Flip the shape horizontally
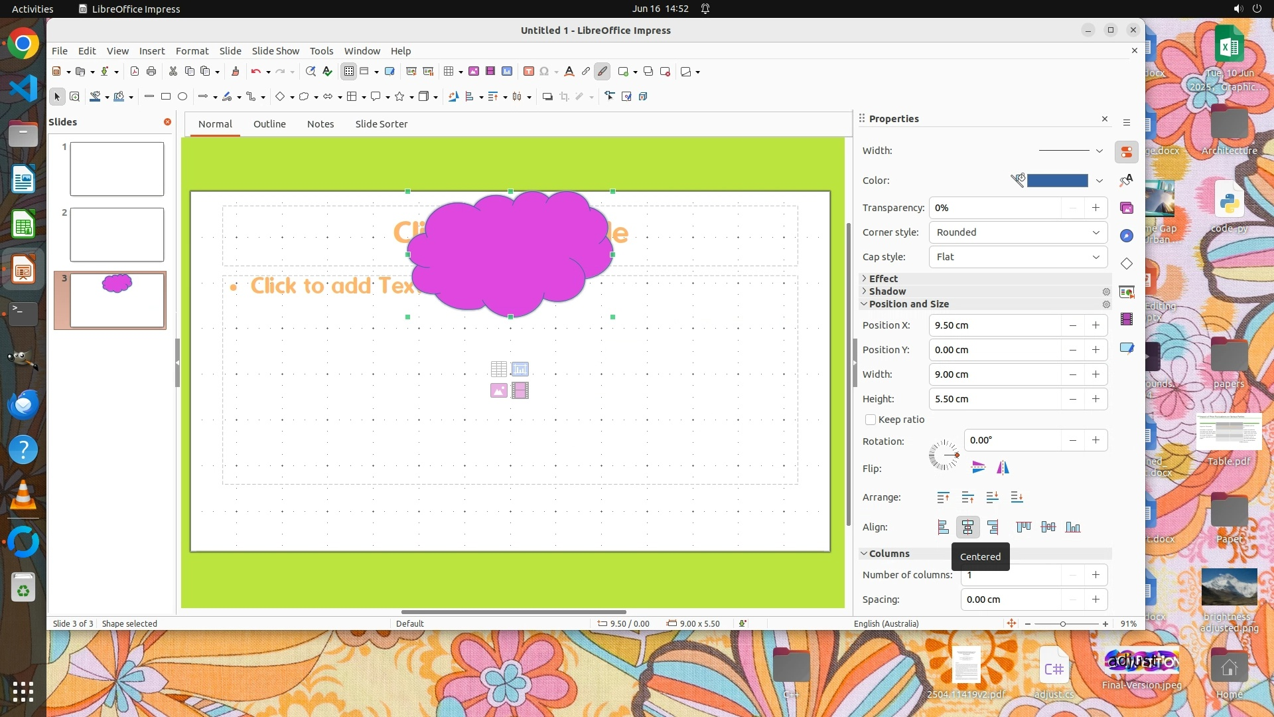Screen dimensions: 1274x717 [x=1003, y=468]
